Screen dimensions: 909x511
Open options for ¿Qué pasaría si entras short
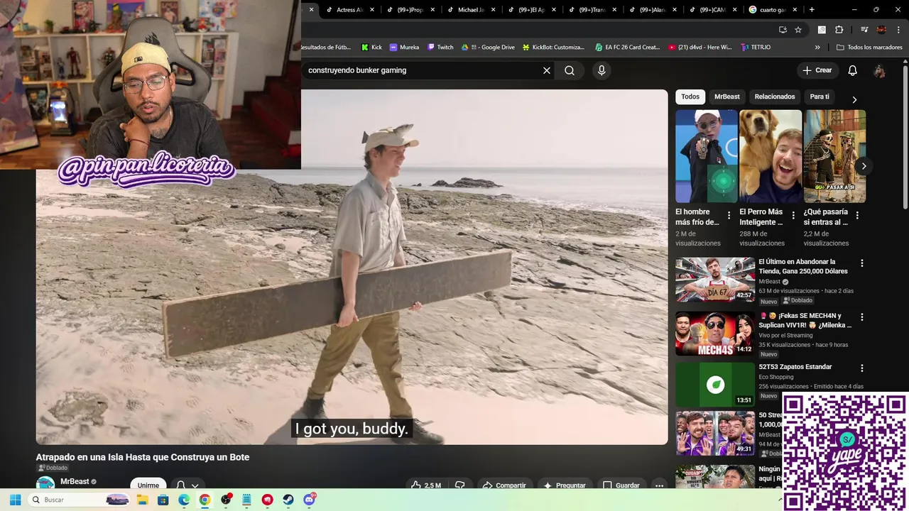click(x=857, y=215)
